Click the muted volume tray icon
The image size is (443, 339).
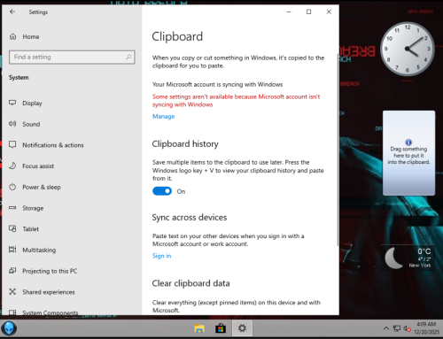(408, 328)
